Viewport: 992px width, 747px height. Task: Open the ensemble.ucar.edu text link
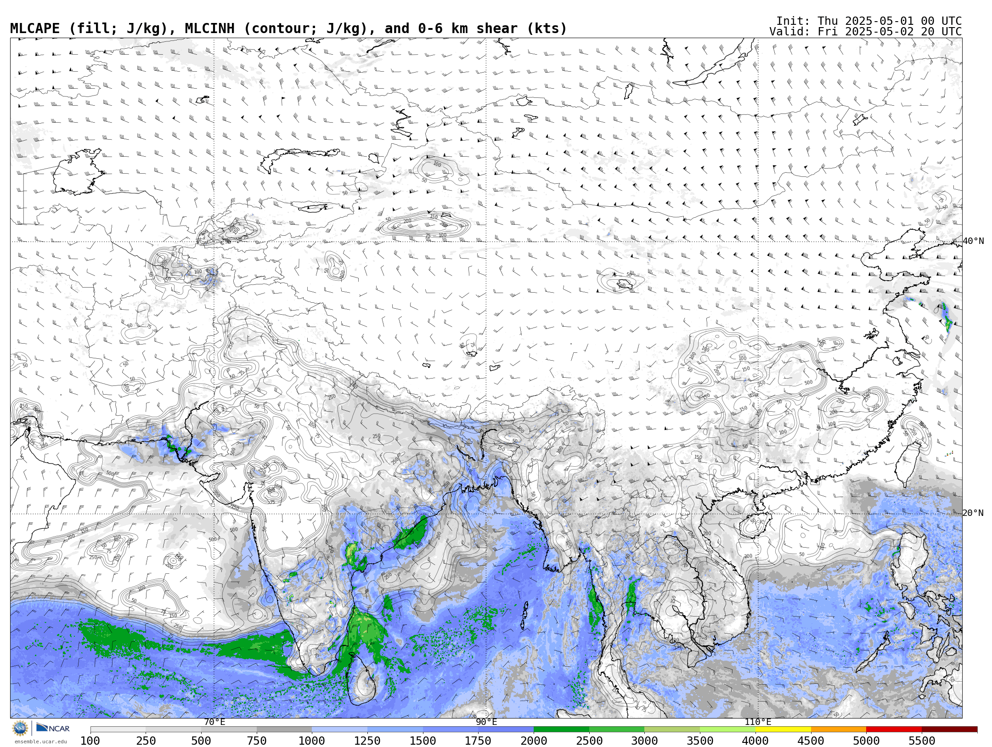coord(40,741)
